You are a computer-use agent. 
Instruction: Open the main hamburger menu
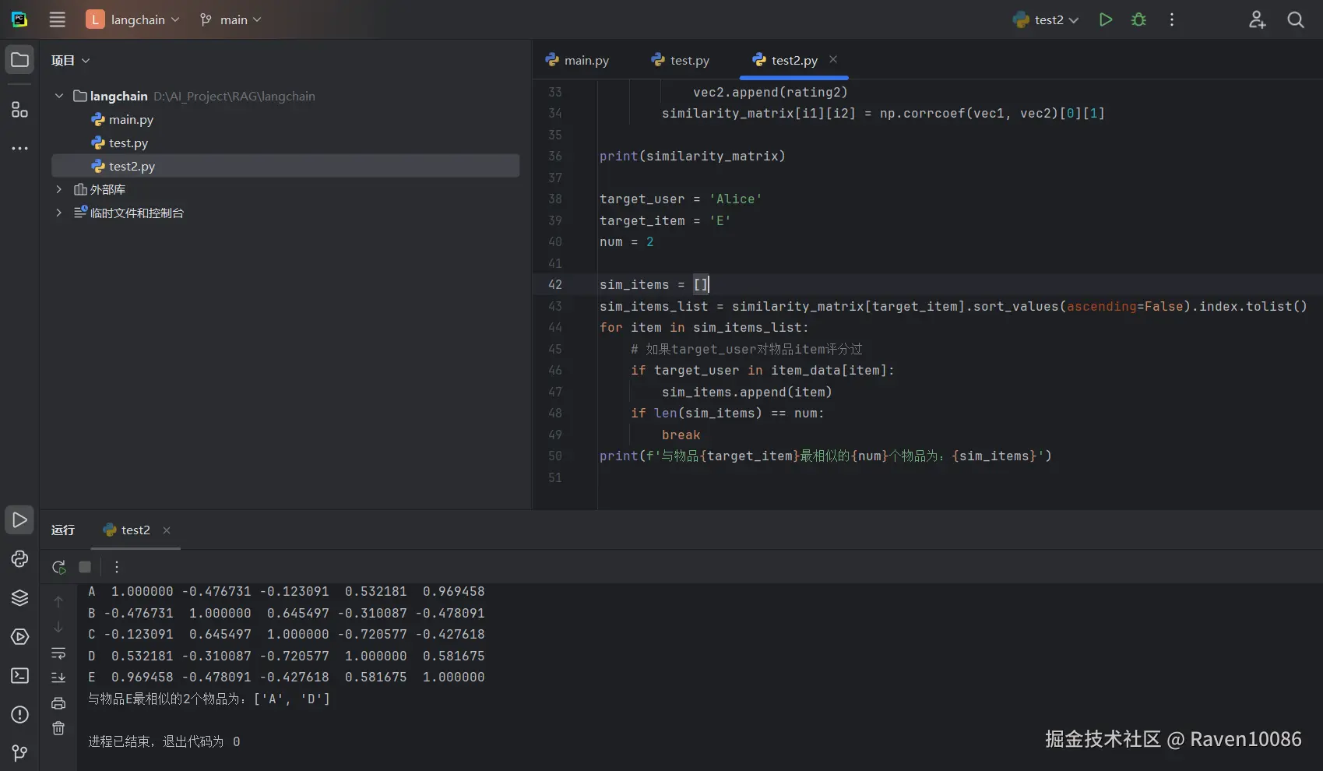[x=58, y=19]
